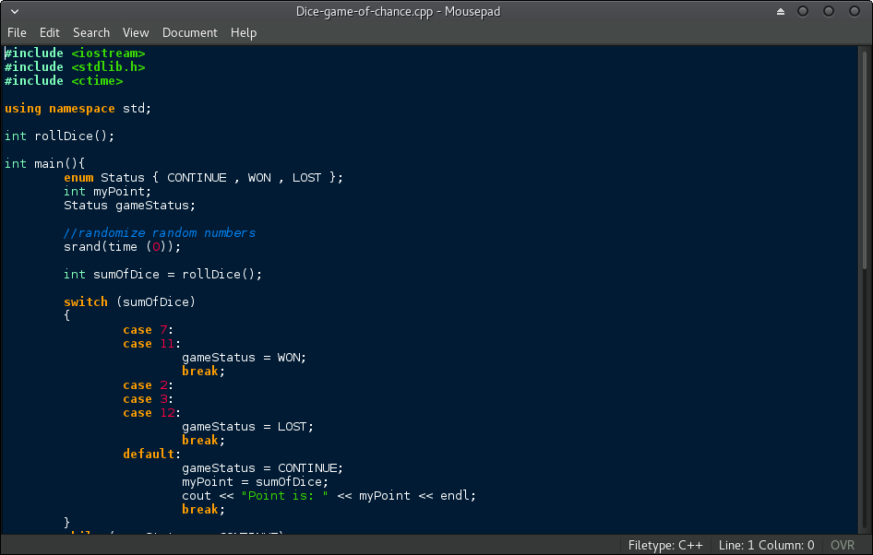Open the window menu chevron in title bar
The width and height of the screenshot is (873, 555).
tap(13, 12)
